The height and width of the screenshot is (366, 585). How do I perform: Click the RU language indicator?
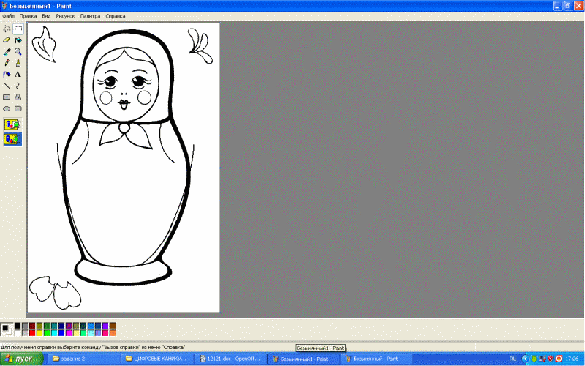pyautogui.click(x=513, y=359)
